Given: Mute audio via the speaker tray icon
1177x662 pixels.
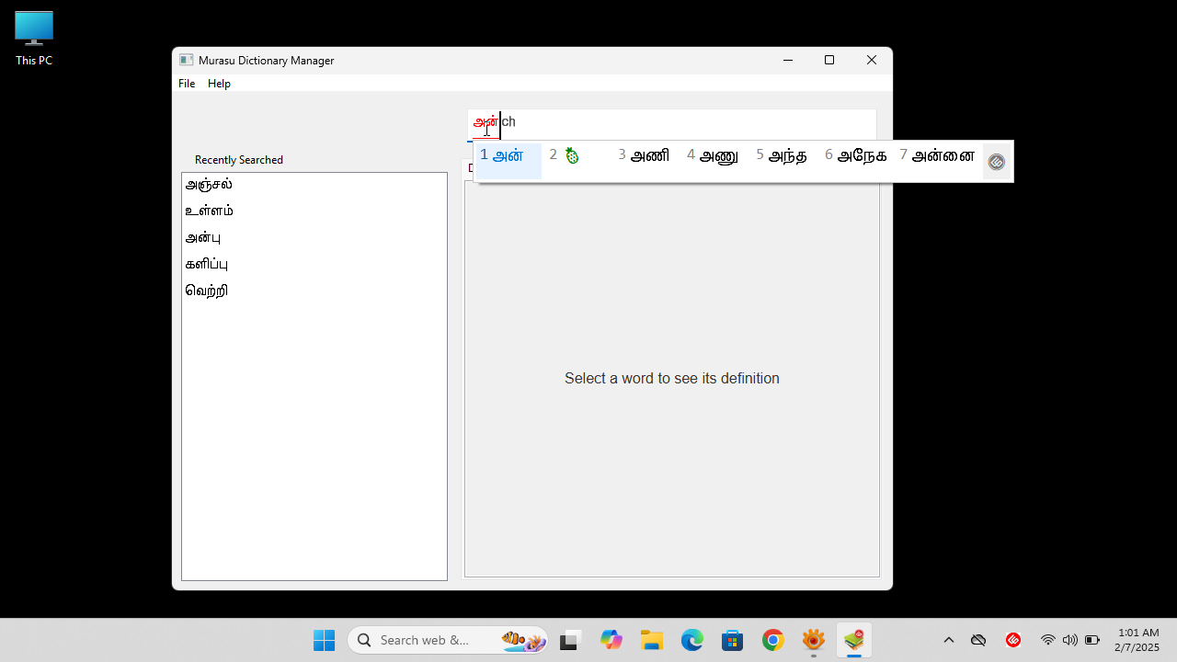Looking at the screenshot, I should (1070, 639).
